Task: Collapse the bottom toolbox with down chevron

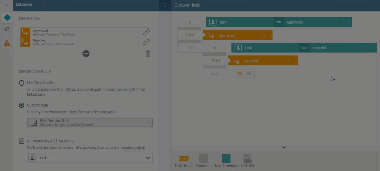Action: click(x=284, y=148)
